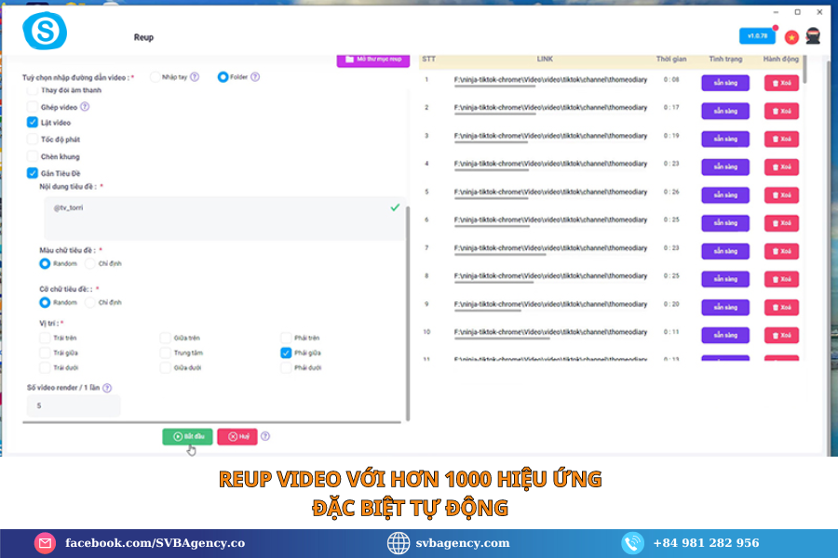838x558 pixels.
Task: Select Chỉ định for Màu chữ tiêu đề
Action: [x=87, y=264]
